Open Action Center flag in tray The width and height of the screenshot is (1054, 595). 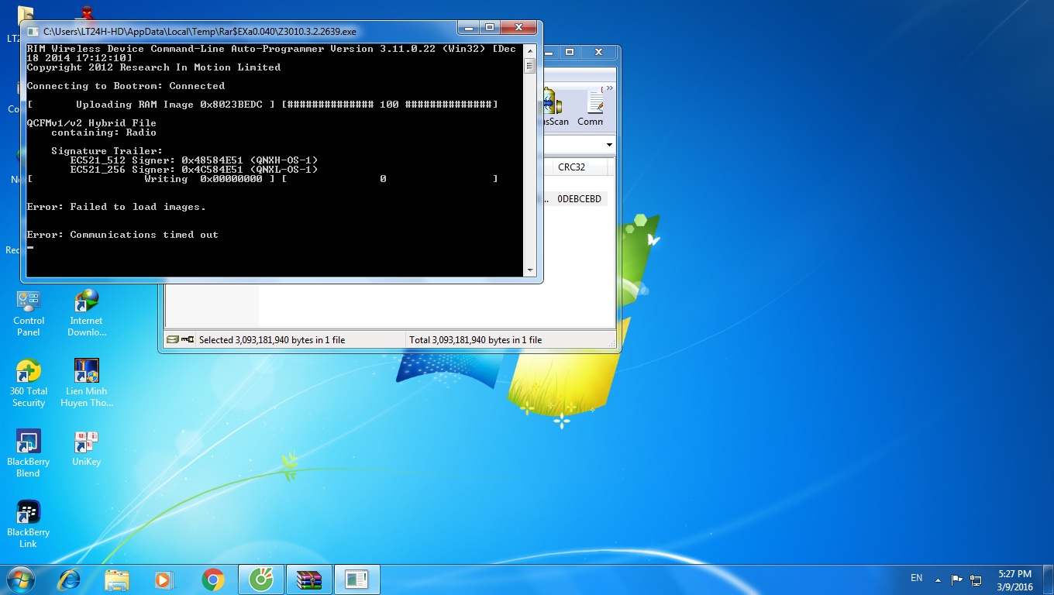(957, 580)
